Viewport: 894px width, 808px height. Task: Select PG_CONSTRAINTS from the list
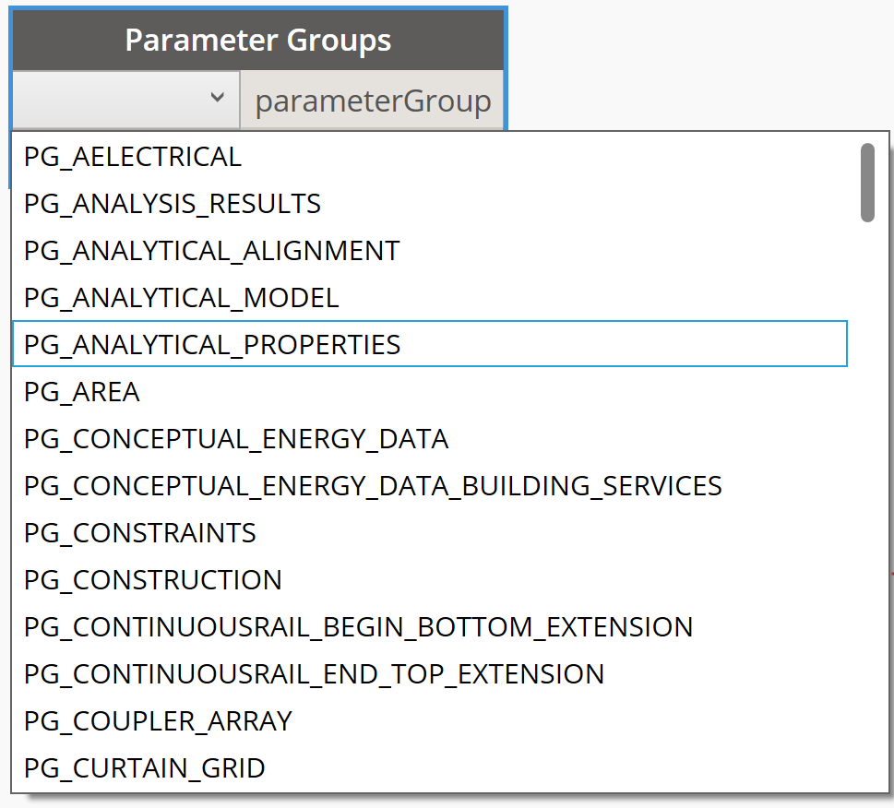[140, 533]
